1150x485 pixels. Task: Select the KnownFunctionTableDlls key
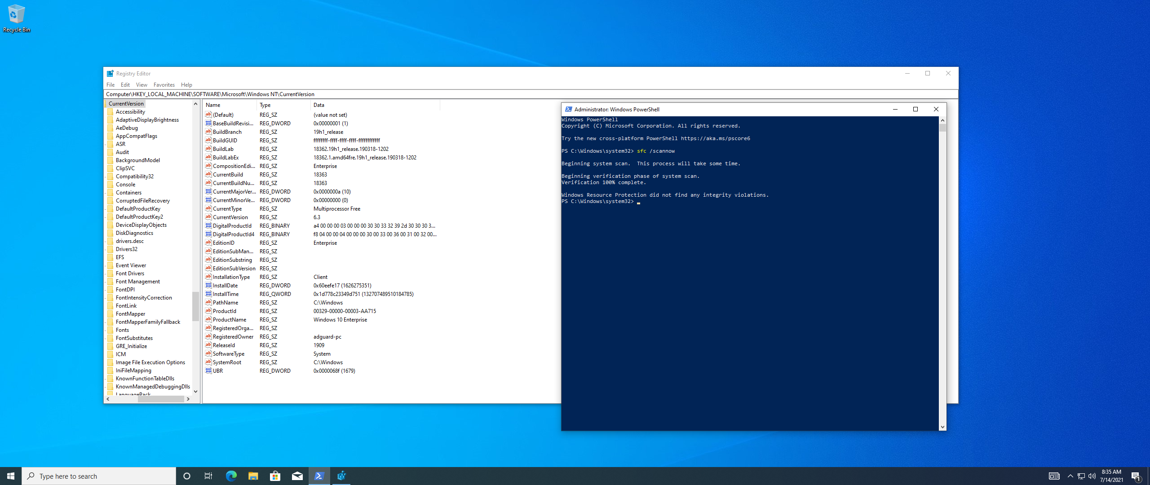click(x=145, y=379)
